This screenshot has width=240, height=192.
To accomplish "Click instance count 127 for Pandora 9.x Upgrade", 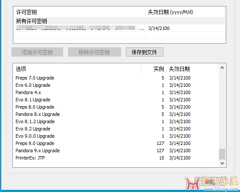I will [160, 151].
